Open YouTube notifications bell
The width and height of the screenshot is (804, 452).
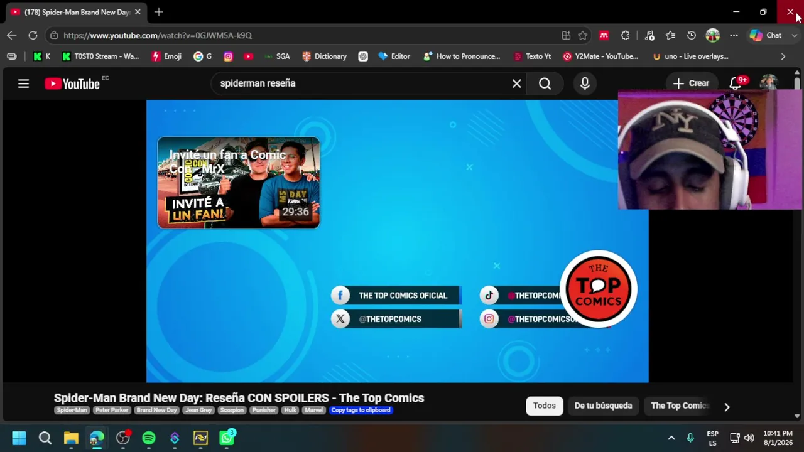point(736,83)
